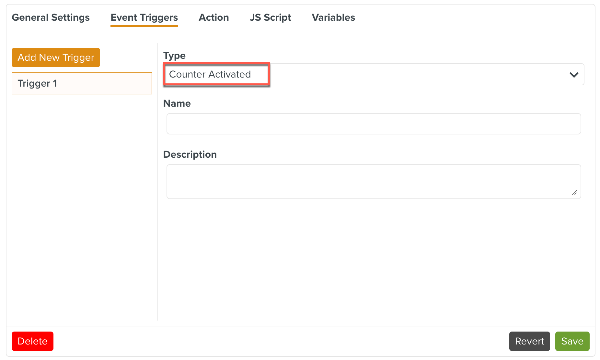
Task: Click the vertical divider beside the trigger list
Action: [x=158, y=181]
